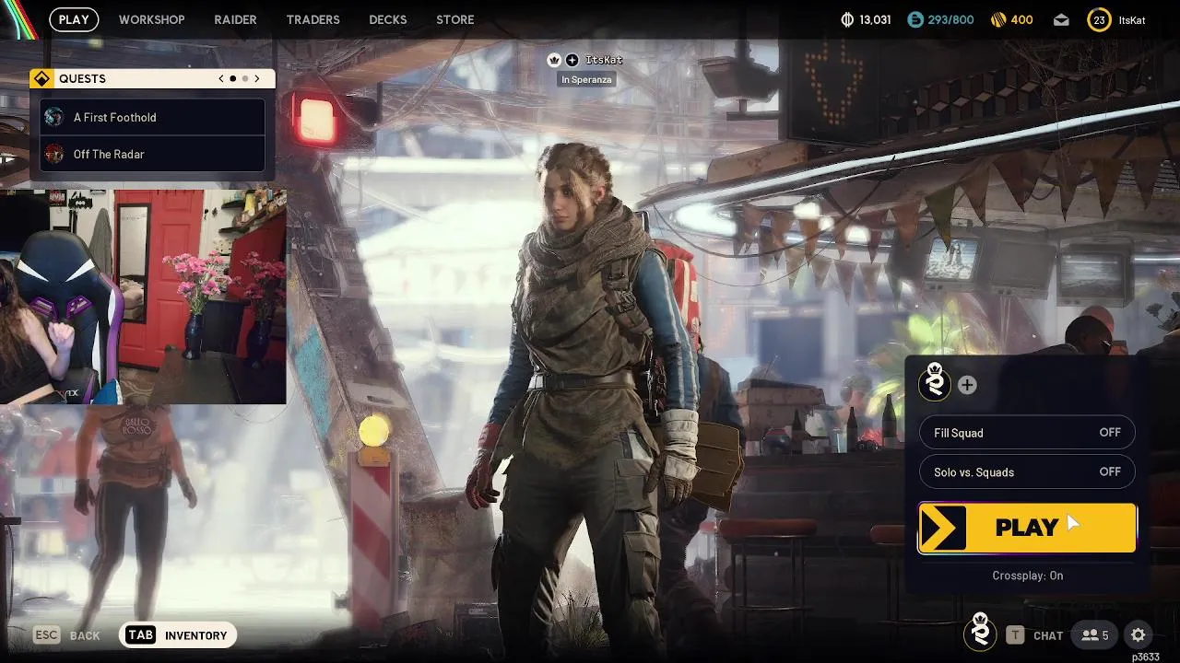Viewport: 1180px width, 663px height.
Task: Open the A First Foothold quest
Action: click(x=153, y=117)
